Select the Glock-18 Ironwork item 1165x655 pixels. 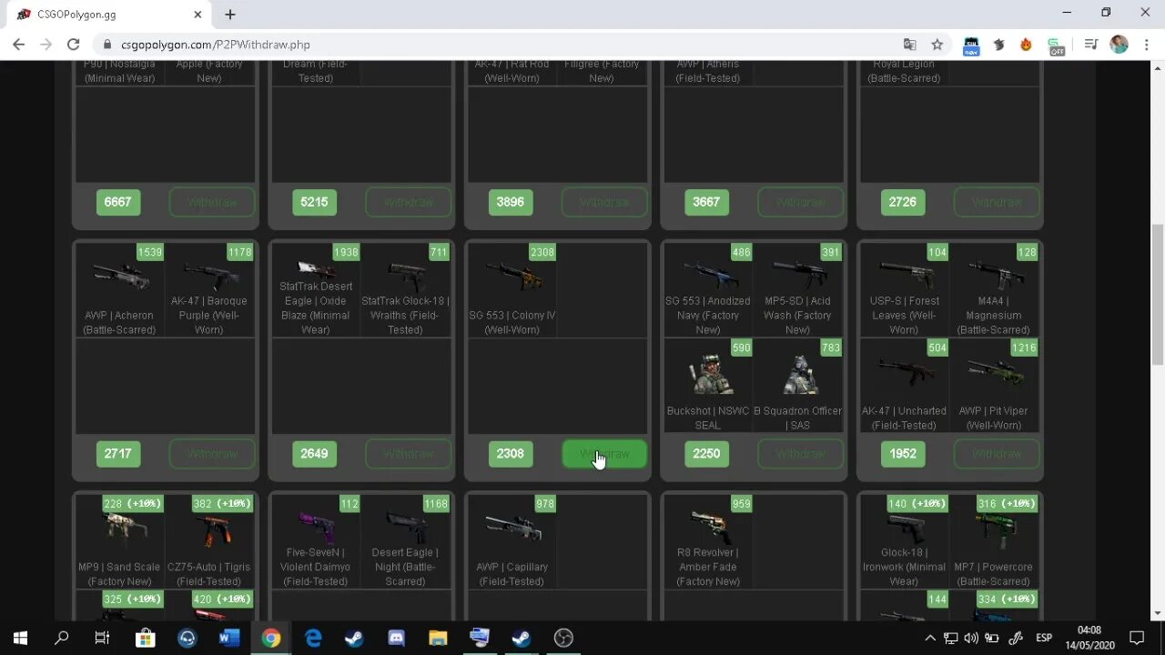905,542
